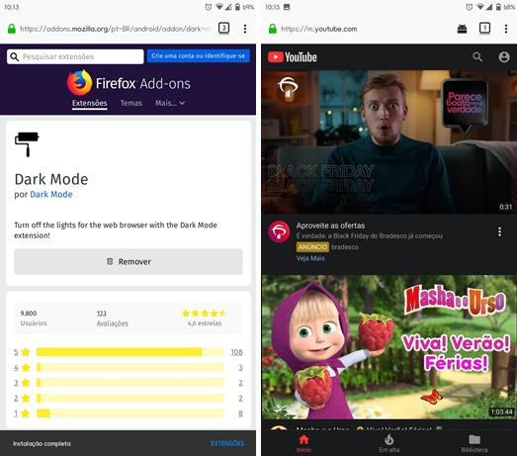Tap the YouTube search magnifier icon
This screenshot has height=456, width=517.
coord(477,56)
